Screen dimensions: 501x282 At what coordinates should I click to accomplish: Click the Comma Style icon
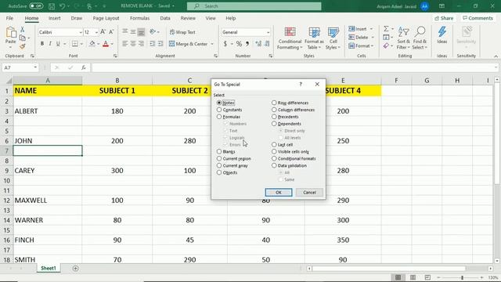tap(247, 44)
